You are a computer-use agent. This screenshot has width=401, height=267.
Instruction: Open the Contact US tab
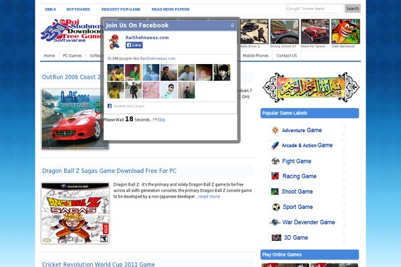pos(287,55)
